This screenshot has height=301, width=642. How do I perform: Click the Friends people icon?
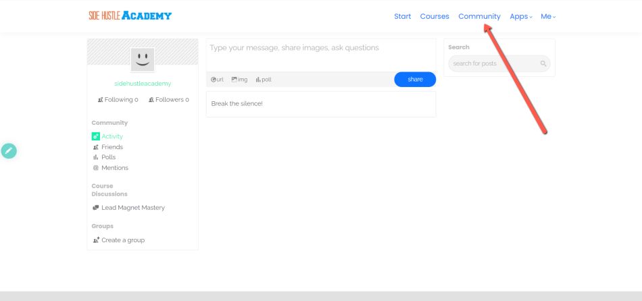pos(95,147)
